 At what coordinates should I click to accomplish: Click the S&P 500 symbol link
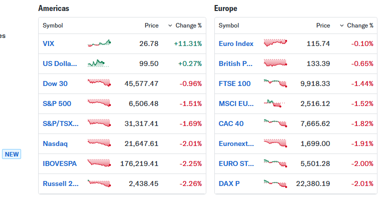(x=57, y=103)
